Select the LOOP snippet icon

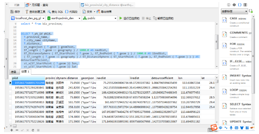click(224, 92)
